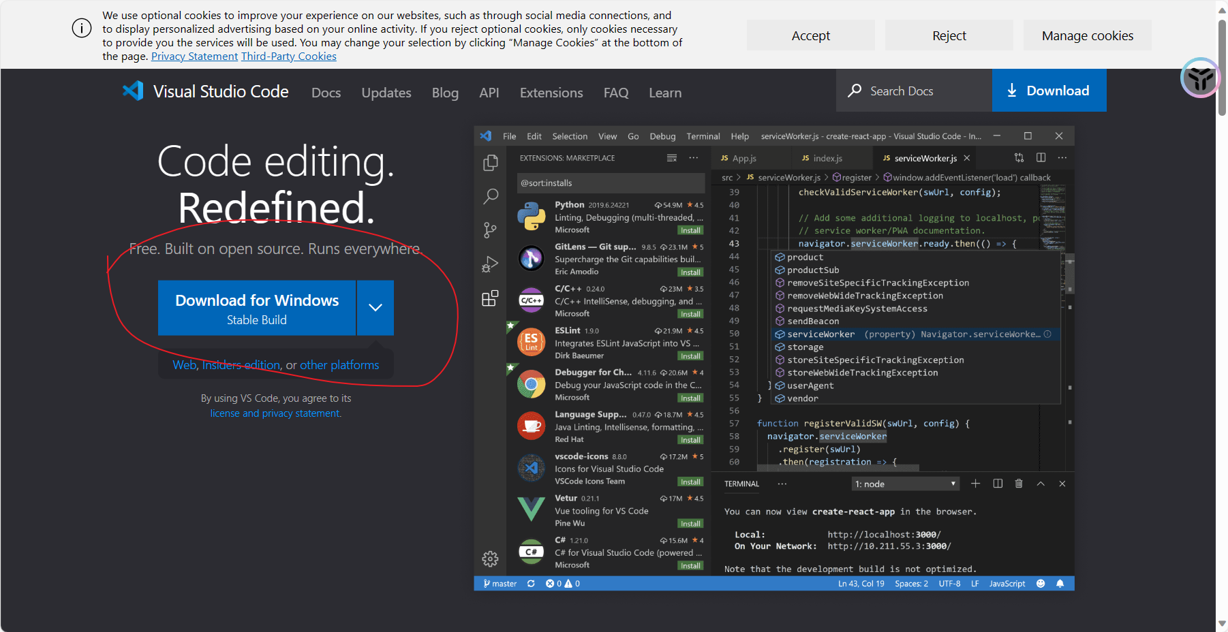
Task: Click the master branch in status bar
Action: click(500, 584)
